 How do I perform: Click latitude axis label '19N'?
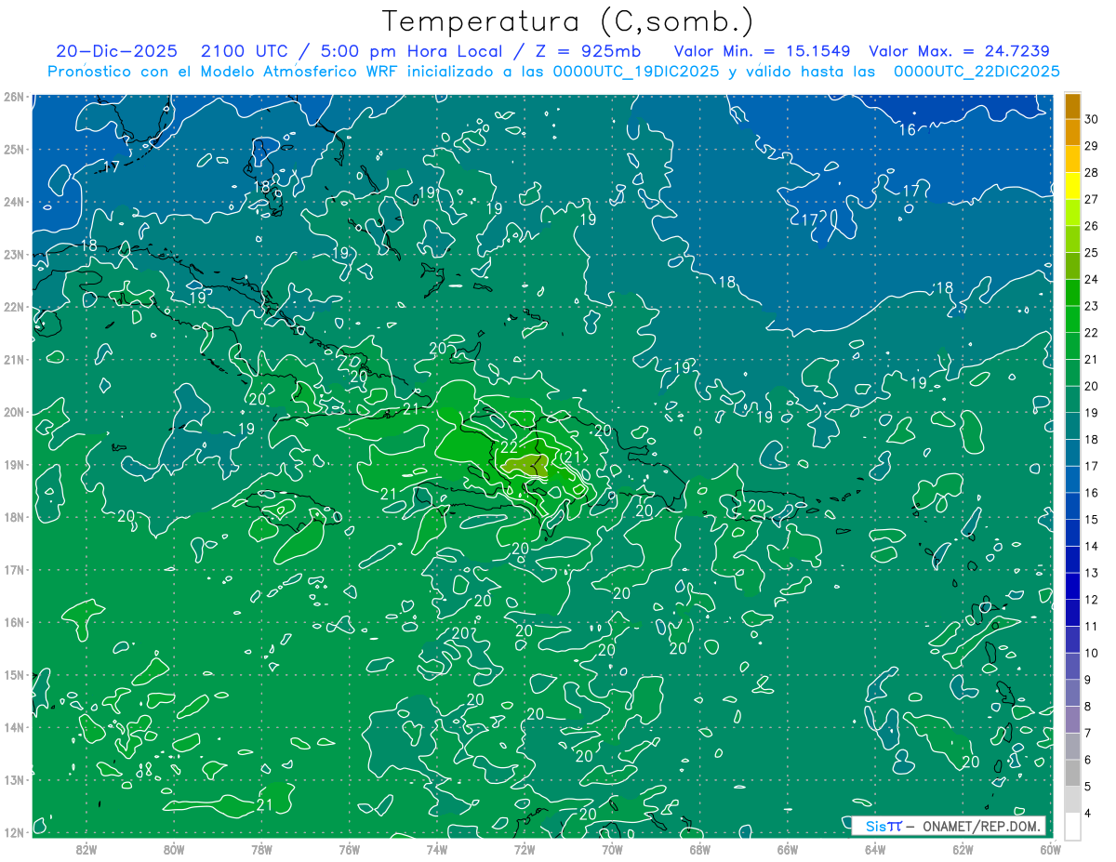14,464
